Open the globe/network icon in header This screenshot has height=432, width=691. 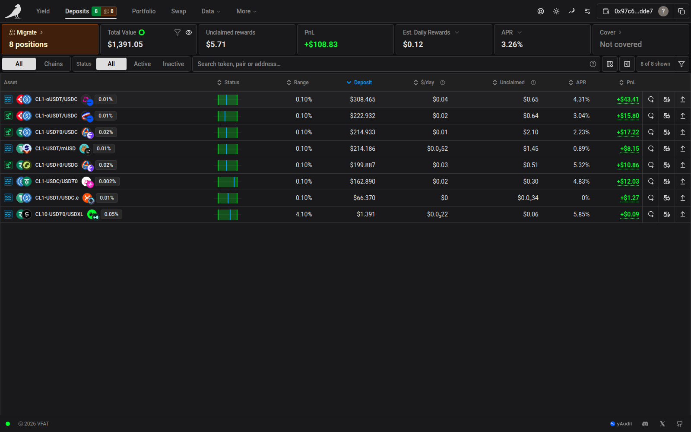(541, 11)
